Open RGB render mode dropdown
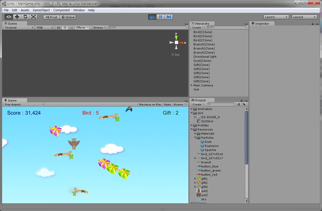The width and height of the screenshot is (322, 211). (x=45, y=27)
